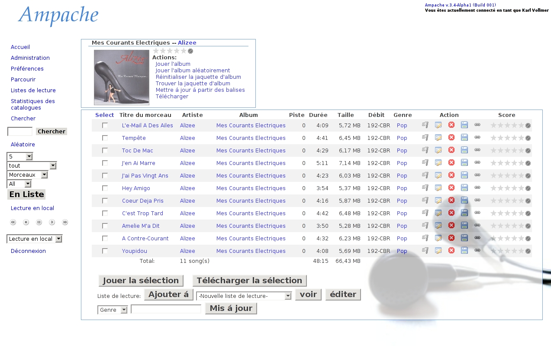Select the C'est Trop Tard checkbox
This screenshot has height=346, width=551.
point(105,213)
